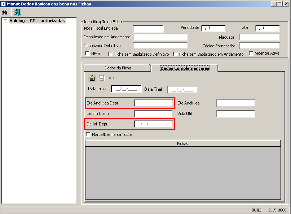The image size is (291, 214).
Task: Click the save floppy disk icon
Action: [101, 78]
